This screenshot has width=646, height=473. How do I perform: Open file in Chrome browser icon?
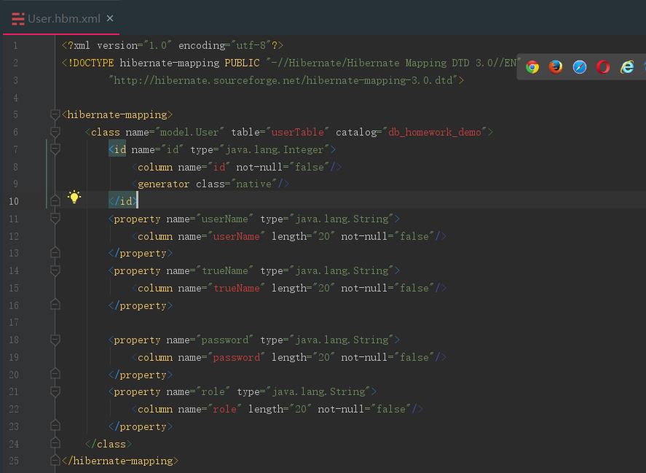click(532, 67)
